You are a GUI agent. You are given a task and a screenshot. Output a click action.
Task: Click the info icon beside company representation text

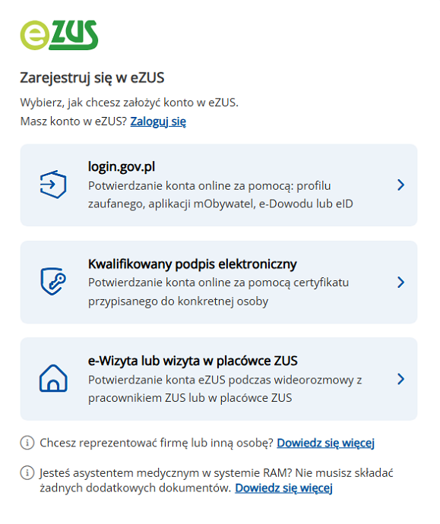(x=27, y=443)
